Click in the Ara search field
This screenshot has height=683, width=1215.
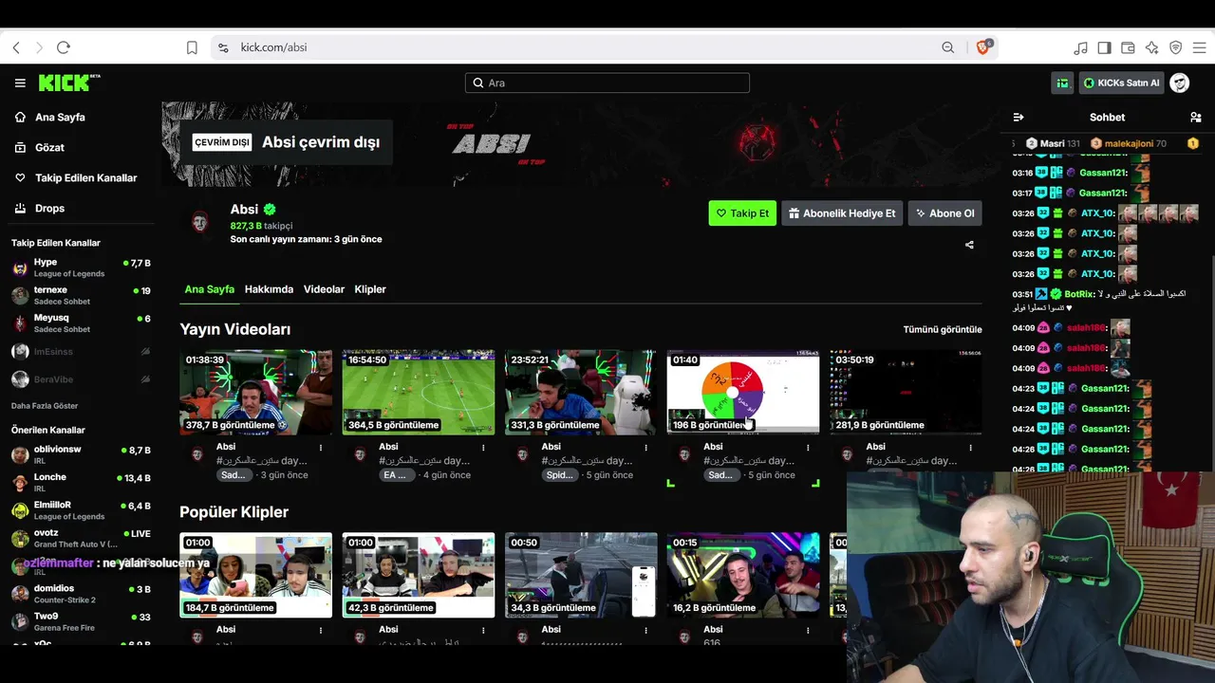click(x=607, y=83)
